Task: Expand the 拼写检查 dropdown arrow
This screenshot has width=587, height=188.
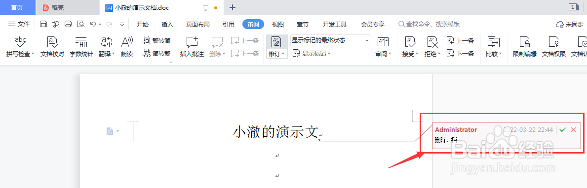Action: (x=33, y=54)
